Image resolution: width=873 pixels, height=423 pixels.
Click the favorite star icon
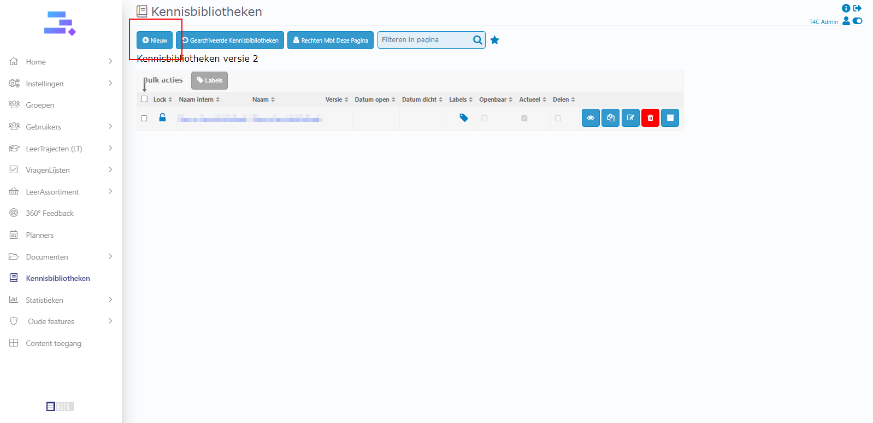[x=495, y=40]
